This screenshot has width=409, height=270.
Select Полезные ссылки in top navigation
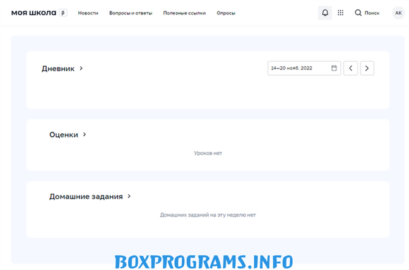pyautogui.click(x=184, y=13)
